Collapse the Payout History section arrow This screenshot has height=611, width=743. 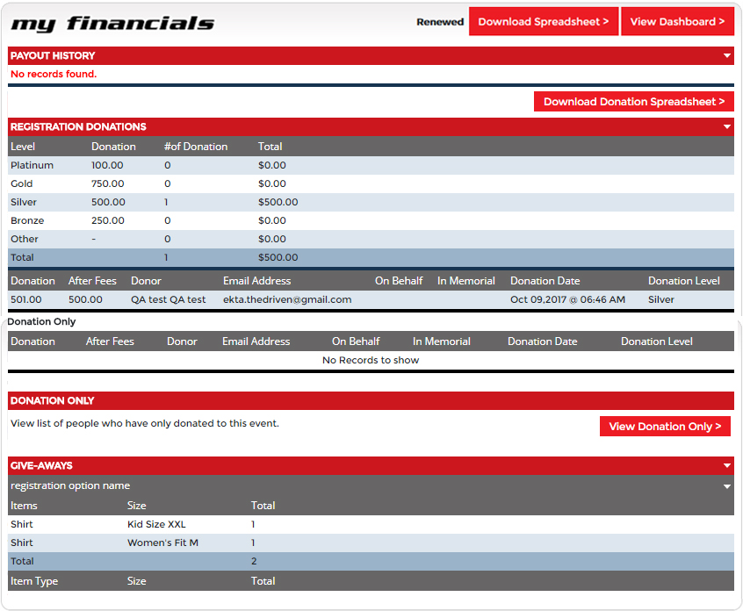pos(726,56)
